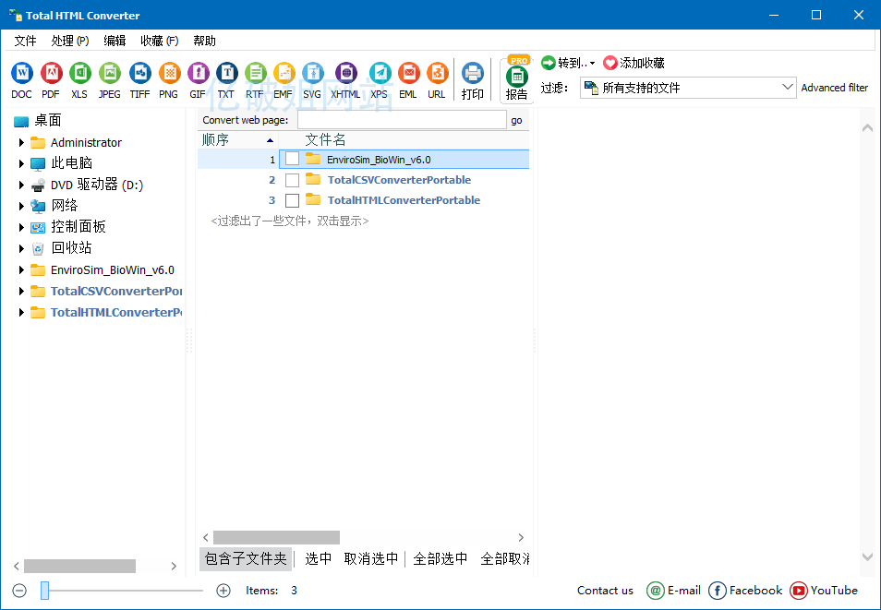Click the Advanced filter link
This screenshot has width=881, height=610.
coord(834,88)
